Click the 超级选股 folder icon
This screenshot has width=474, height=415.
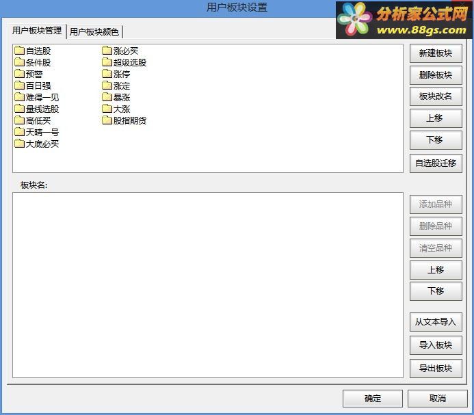click(x=107, y=62)
